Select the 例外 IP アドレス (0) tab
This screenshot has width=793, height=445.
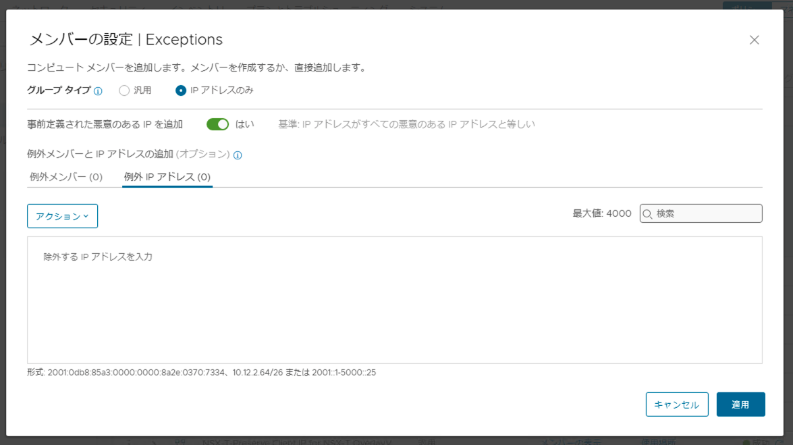coord(167,177)
